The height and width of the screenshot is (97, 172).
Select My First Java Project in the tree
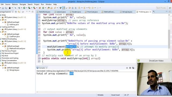point(9,51)
